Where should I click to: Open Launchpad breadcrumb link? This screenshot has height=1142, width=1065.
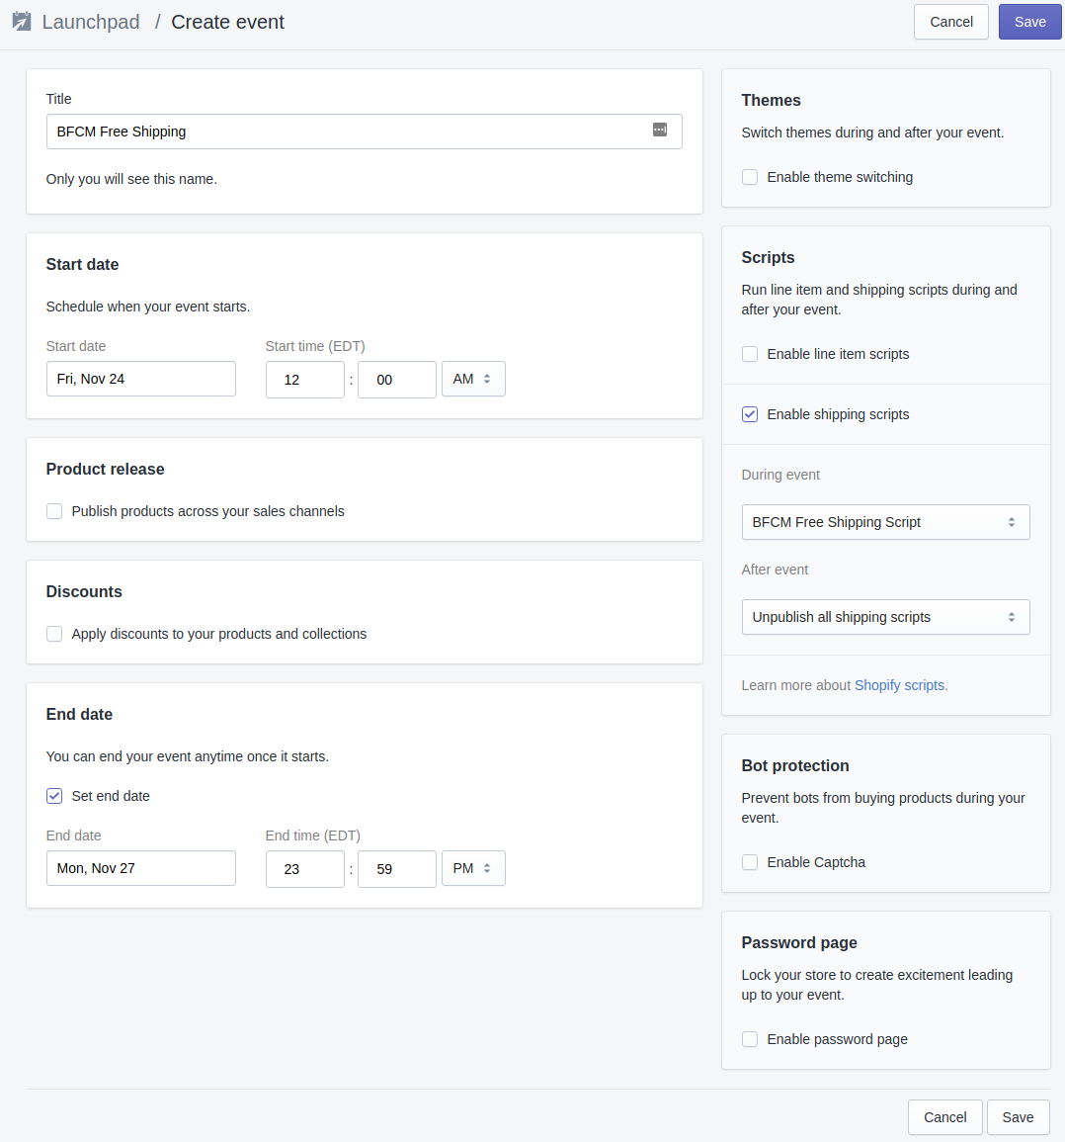90,22
